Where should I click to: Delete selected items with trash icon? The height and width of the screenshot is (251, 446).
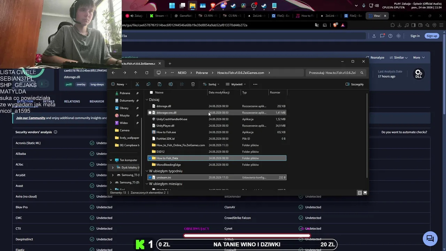(193, 84)
